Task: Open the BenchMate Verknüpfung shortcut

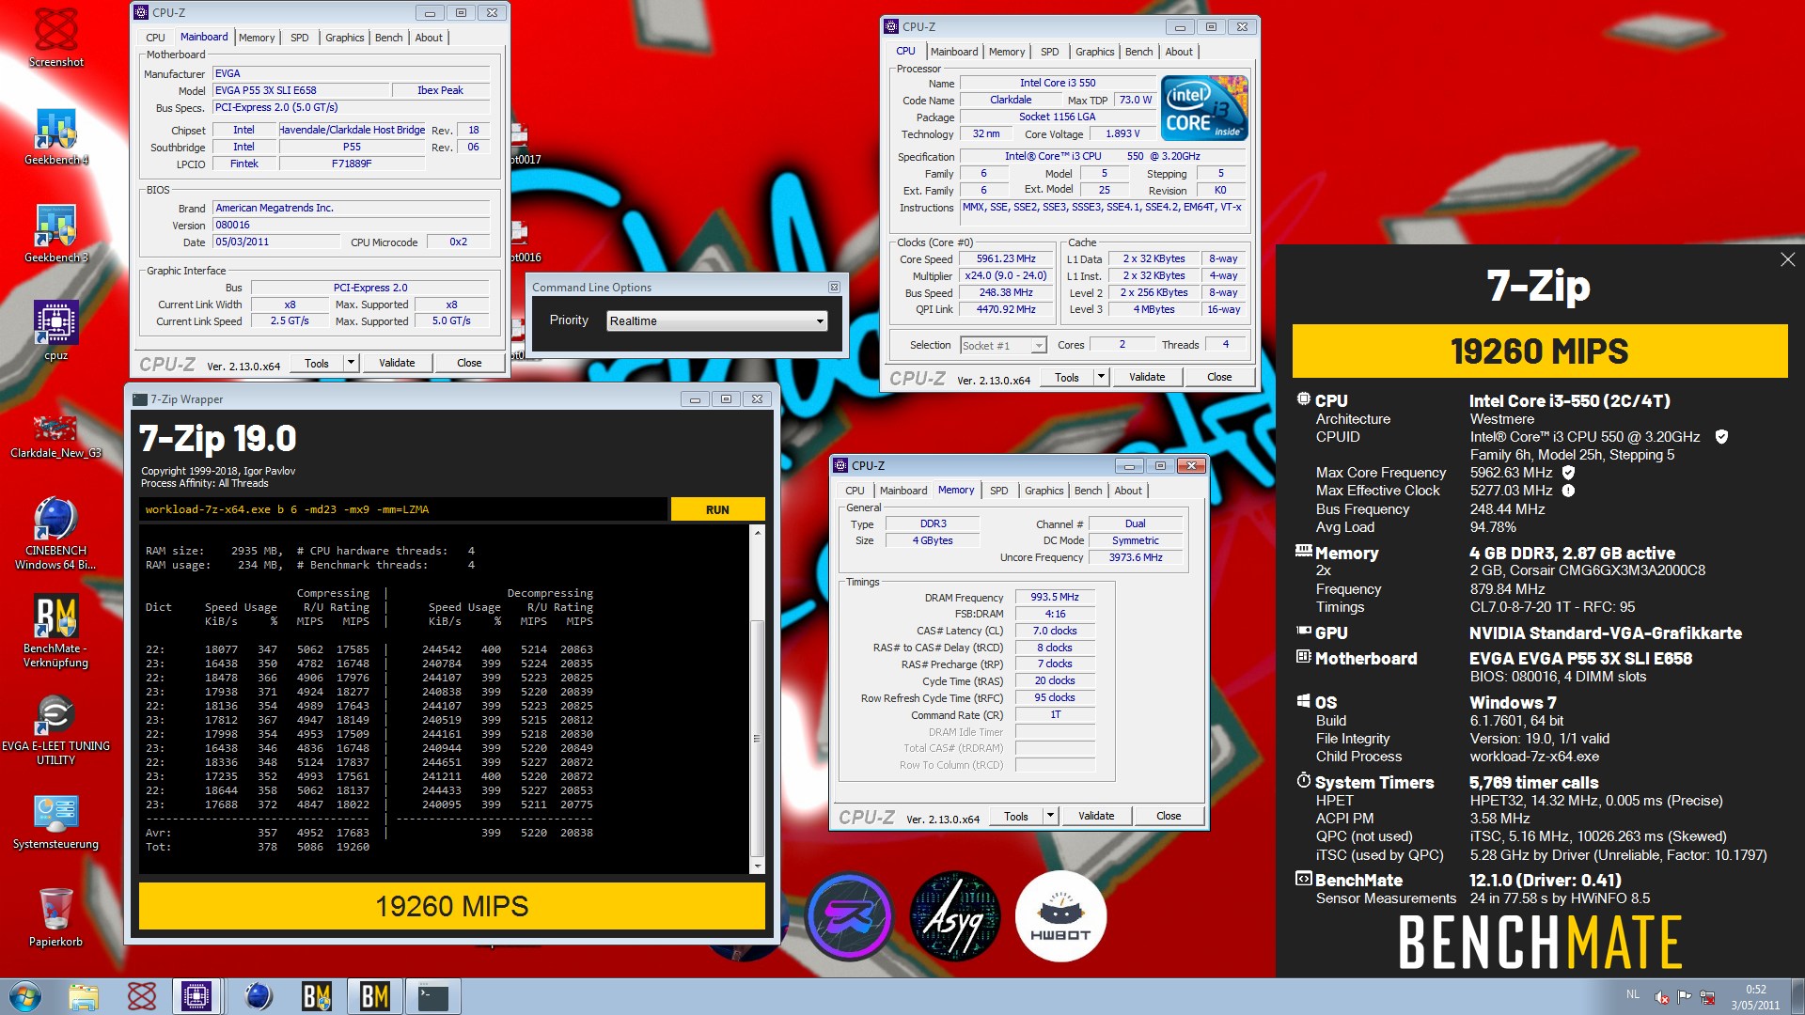Action: tap(55, 631)
